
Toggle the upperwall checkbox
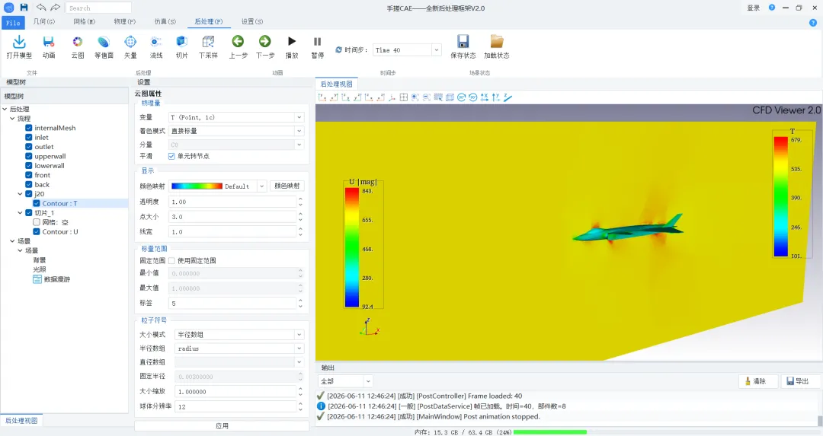[x=29, y=156]
